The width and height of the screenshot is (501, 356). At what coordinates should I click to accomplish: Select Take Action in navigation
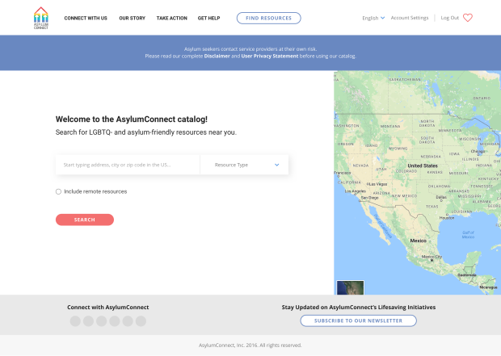[172, 19]
